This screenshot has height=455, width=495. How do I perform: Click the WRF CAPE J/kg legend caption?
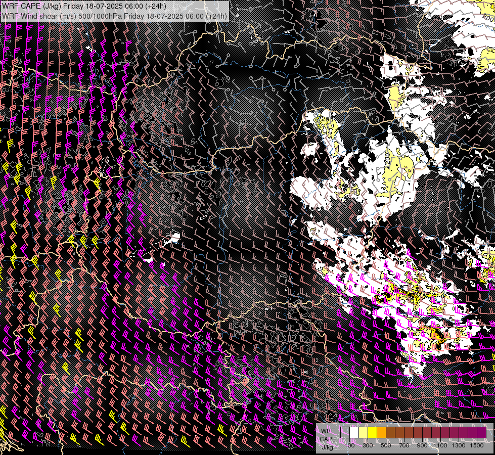(x=328, y=439)
